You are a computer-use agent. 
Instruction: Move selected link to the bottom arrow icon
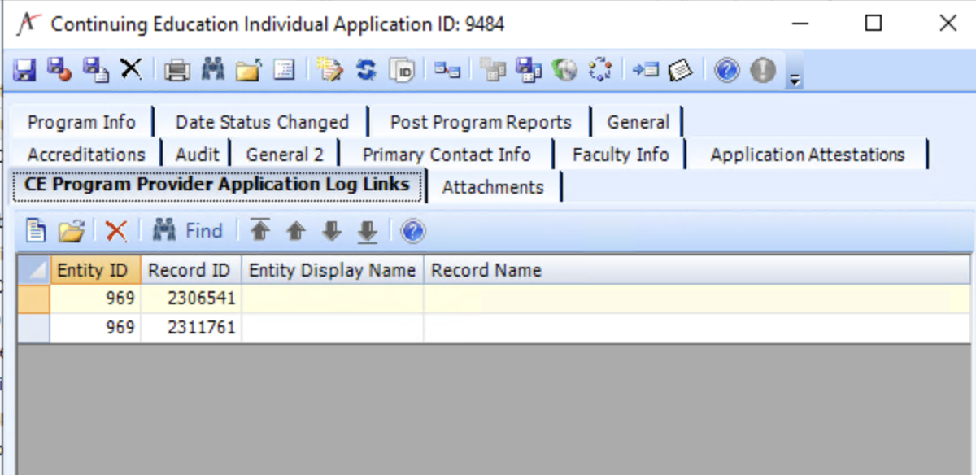367,230
